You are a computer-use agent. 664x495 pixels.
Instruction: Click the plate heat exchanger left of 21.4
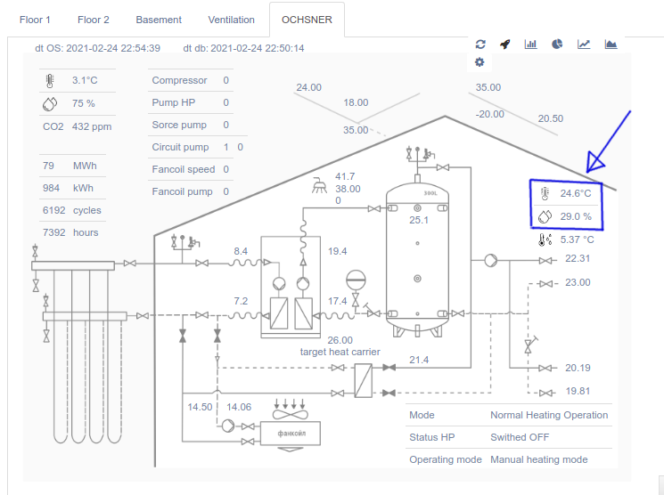coord(363,381)
